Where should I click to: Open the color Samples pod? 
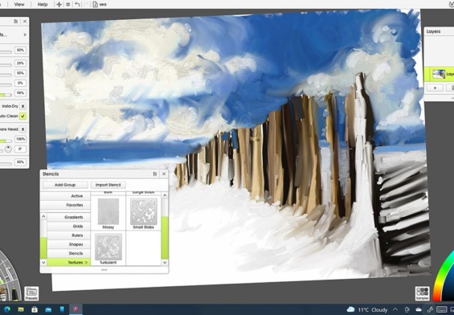(422, 293)
